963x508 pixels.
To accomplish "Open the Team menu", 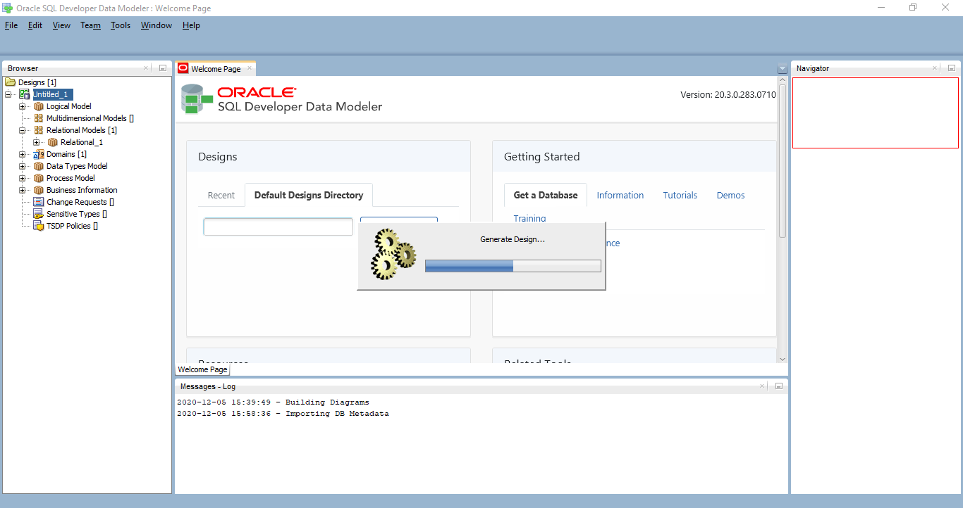I will click(90, 25).
